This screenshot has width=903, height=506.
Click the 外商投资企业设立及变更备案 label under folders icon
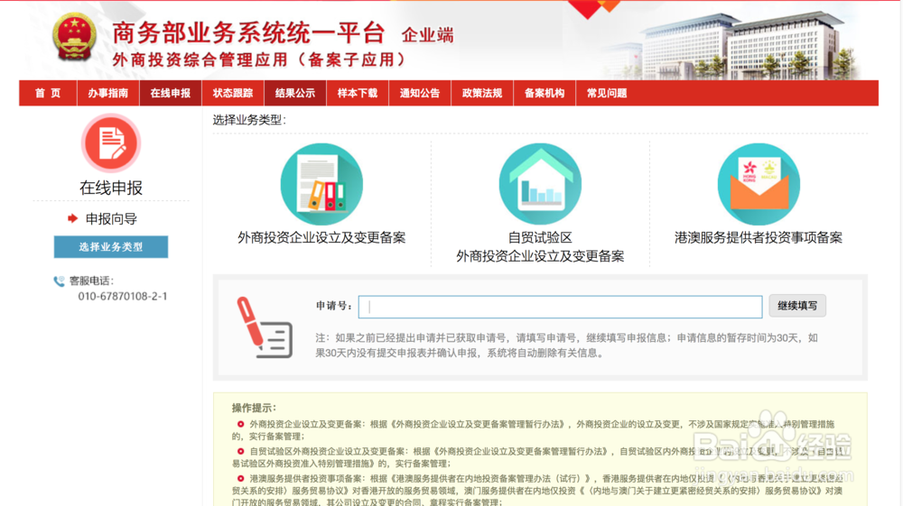click(321, 237)
